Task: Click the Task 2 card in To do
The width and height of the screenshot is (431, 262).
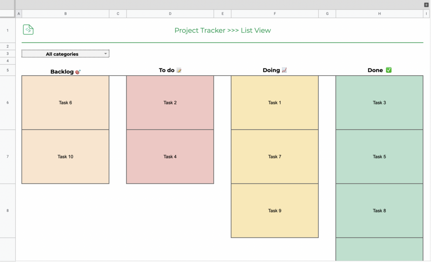Action: point(170,103)
